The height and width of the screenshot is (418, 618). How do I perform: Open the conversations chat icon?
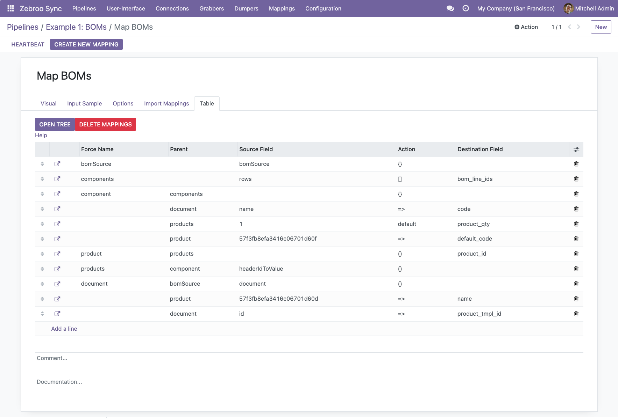tap(450, 8)
